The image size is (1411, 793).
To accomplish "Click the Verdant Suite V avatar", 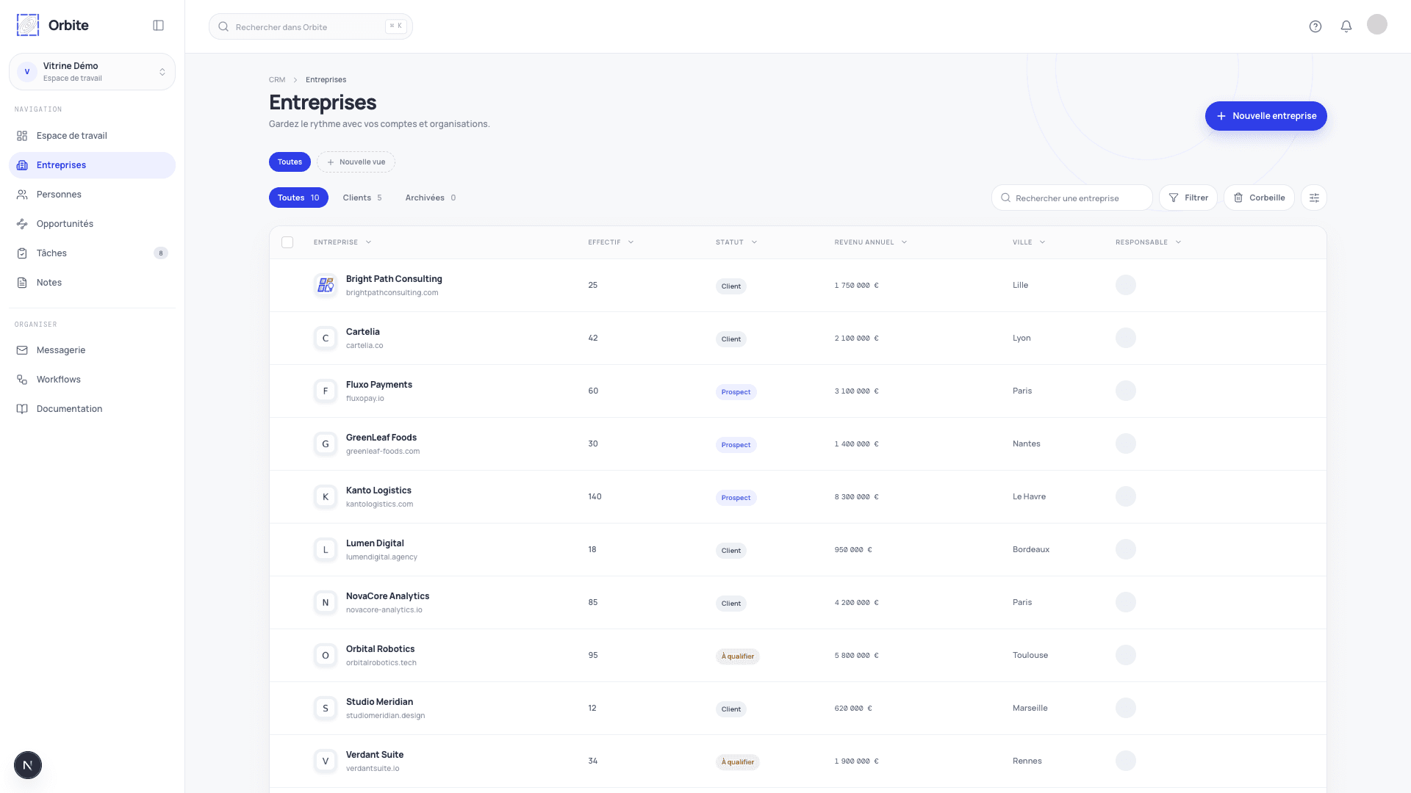I will pos(326,761).
